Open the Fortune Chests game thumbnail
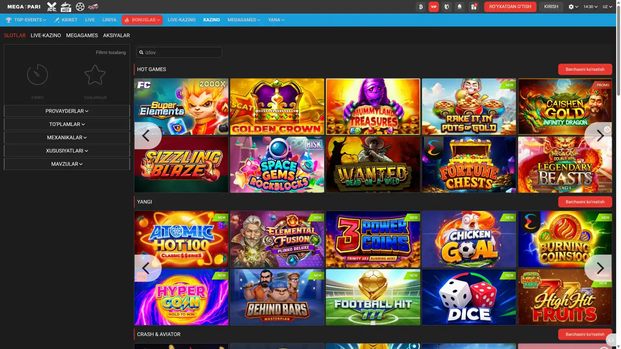This screenshot has height=349, width=621. pyautogui.click(x=469, y=165)
